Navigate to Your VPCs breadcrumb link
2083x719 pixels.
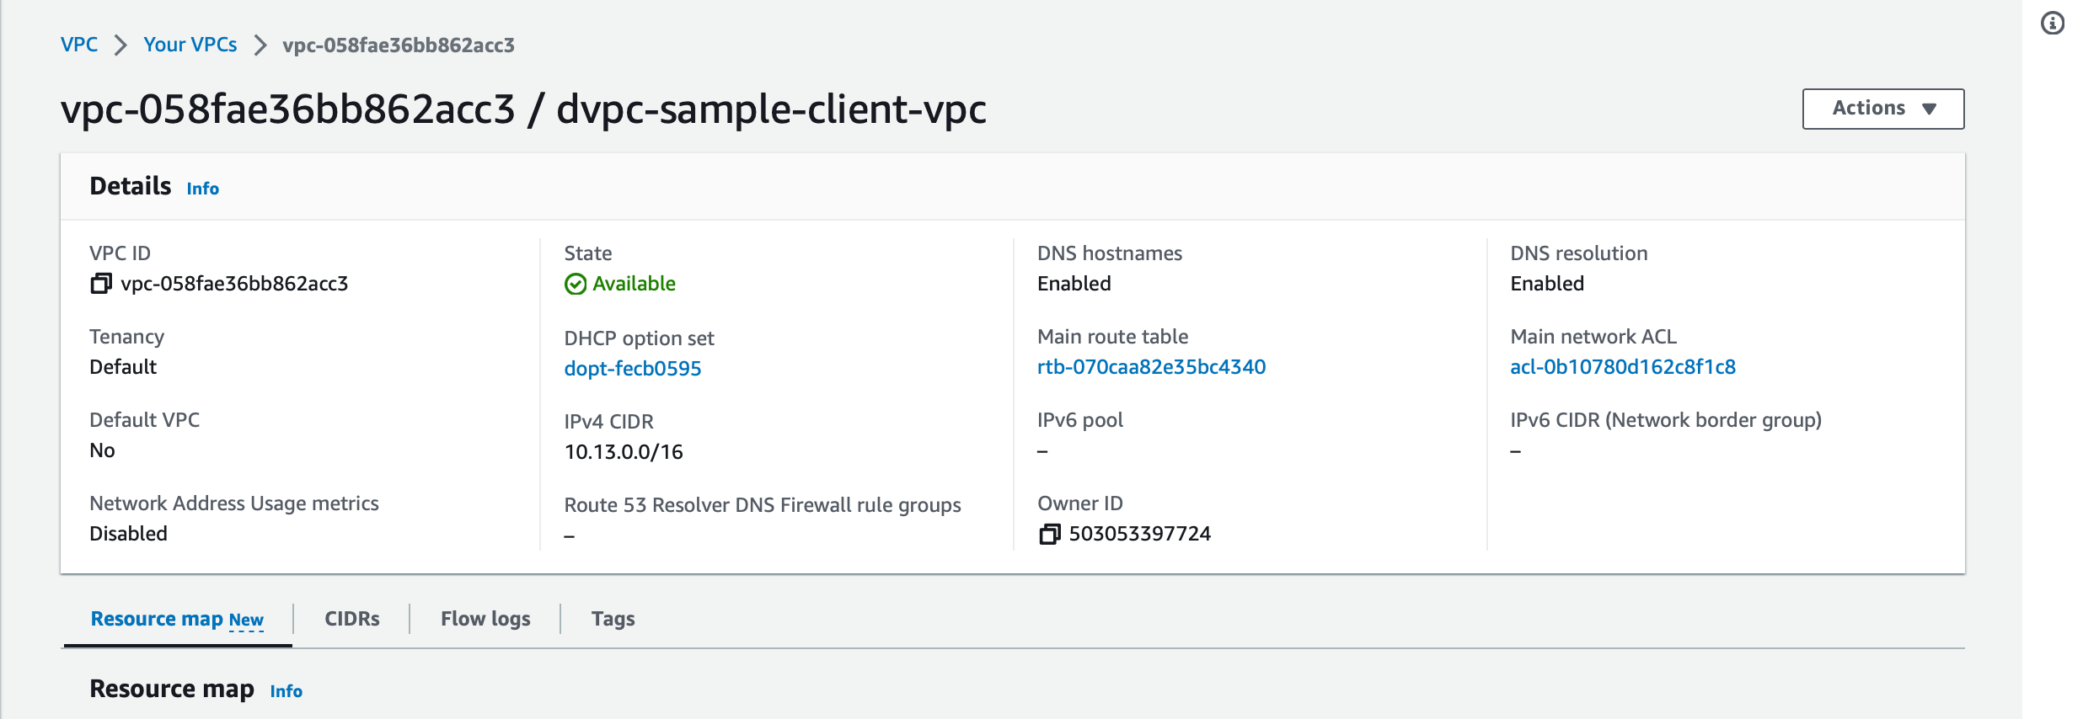coord(190,45)
